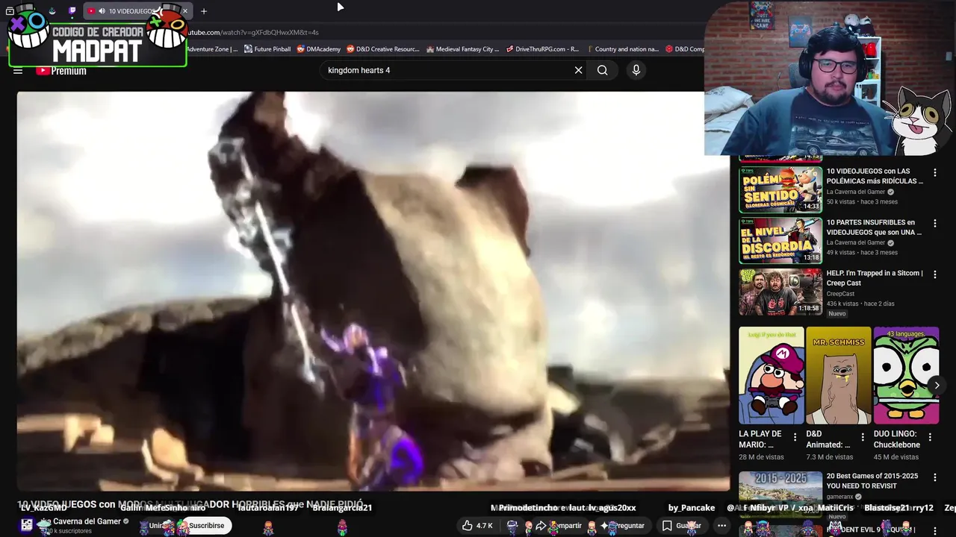
Task: Open DriveThruRPG bookmark
Action: (x=542, y=49)
